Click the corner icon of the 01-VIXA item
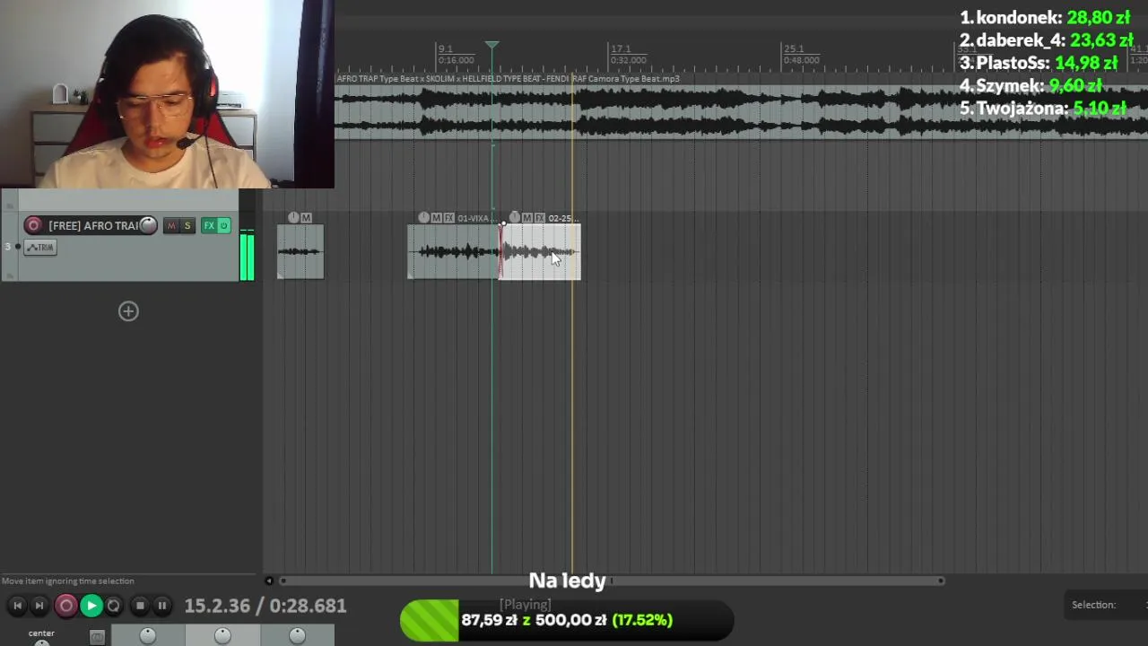Viewport: 1148px width, 646px height. pos(412,275)
